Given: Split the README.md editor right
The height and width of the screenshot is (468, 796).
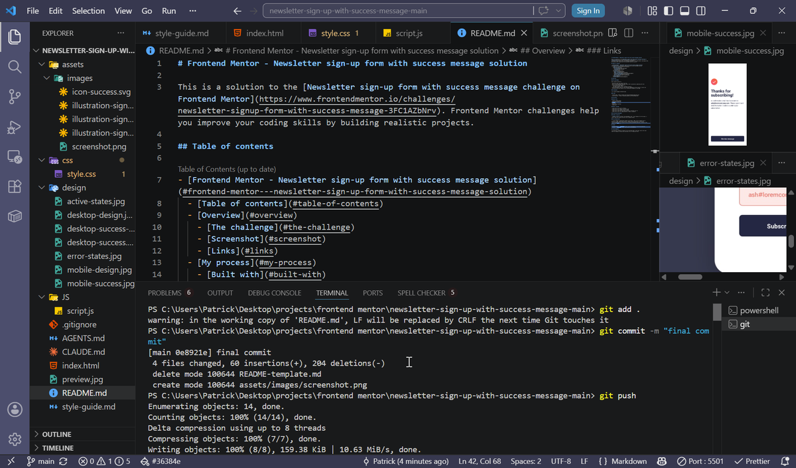Looking at the screenshot, I should [x=628, y=33].
